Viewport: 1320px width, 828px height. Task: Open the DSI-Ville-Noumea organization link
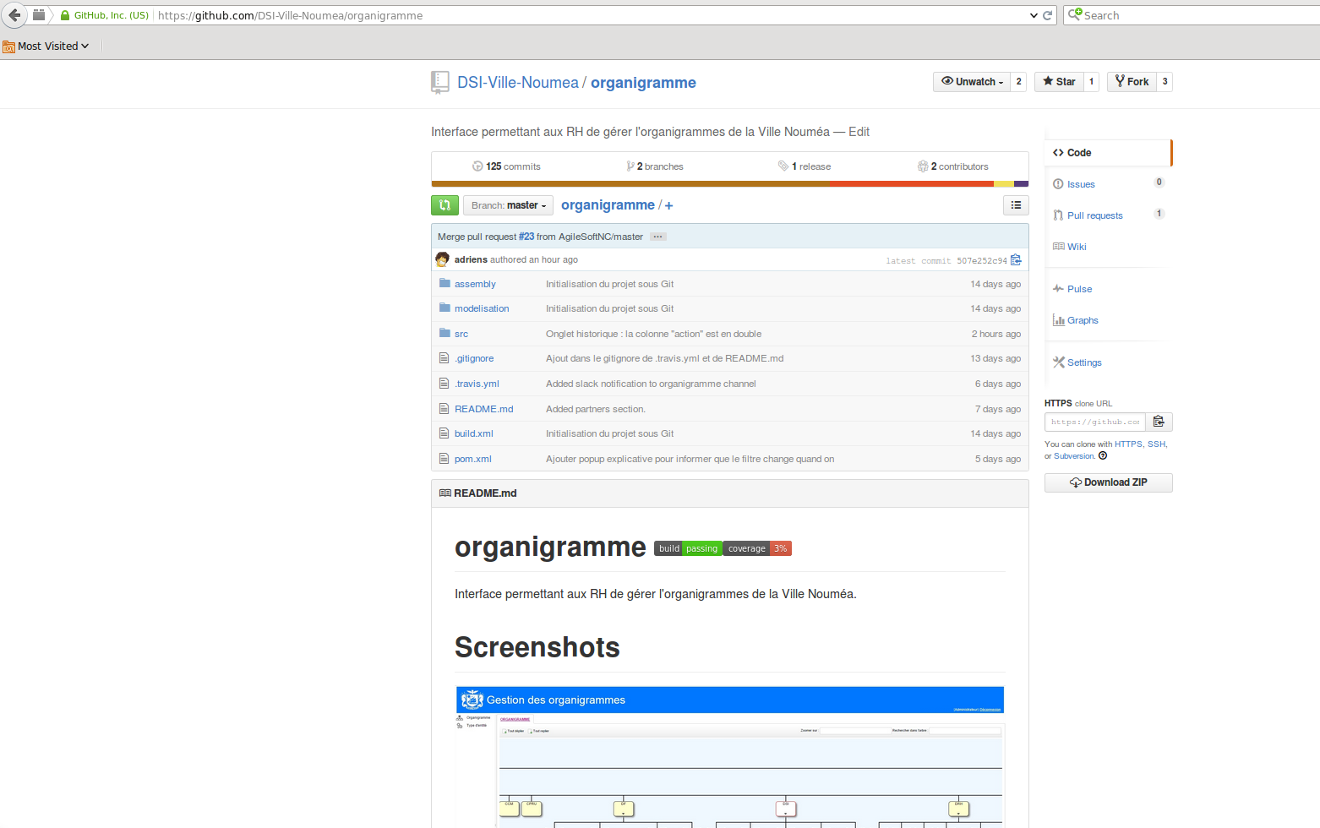pyautogui.click(x=518, y=82)
